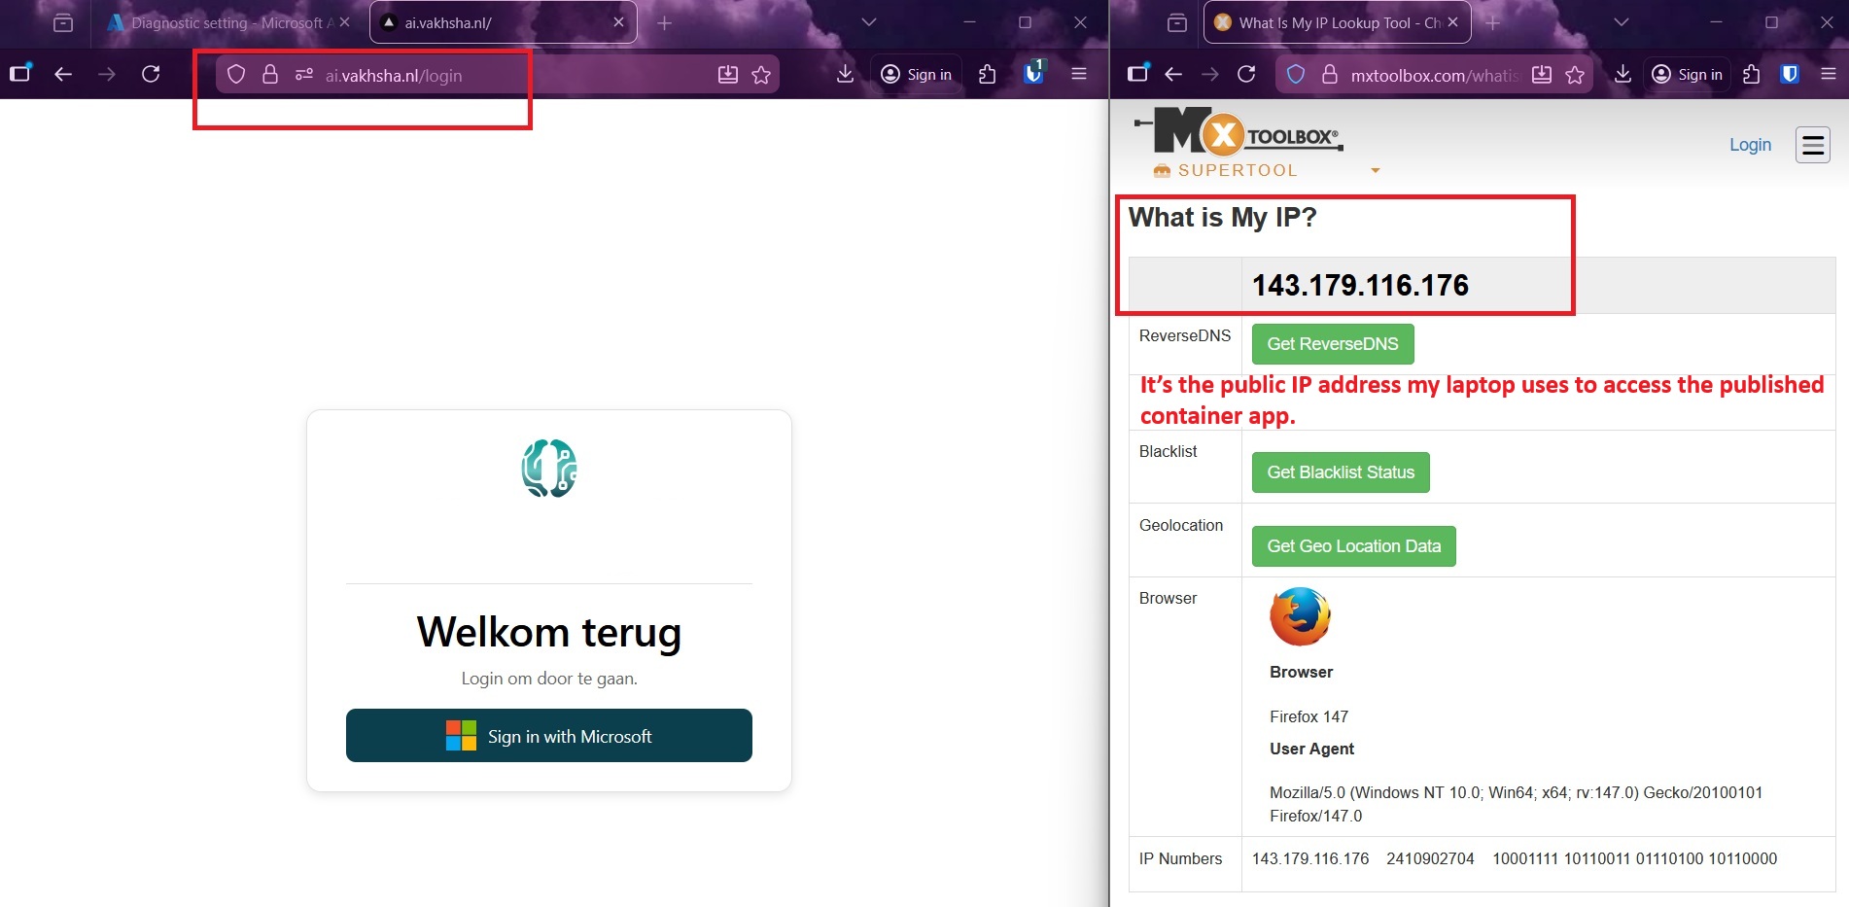Click the Get ReverseDNS button
The height and width of the screenshot is (907, 1849).
click(1332, 344)
